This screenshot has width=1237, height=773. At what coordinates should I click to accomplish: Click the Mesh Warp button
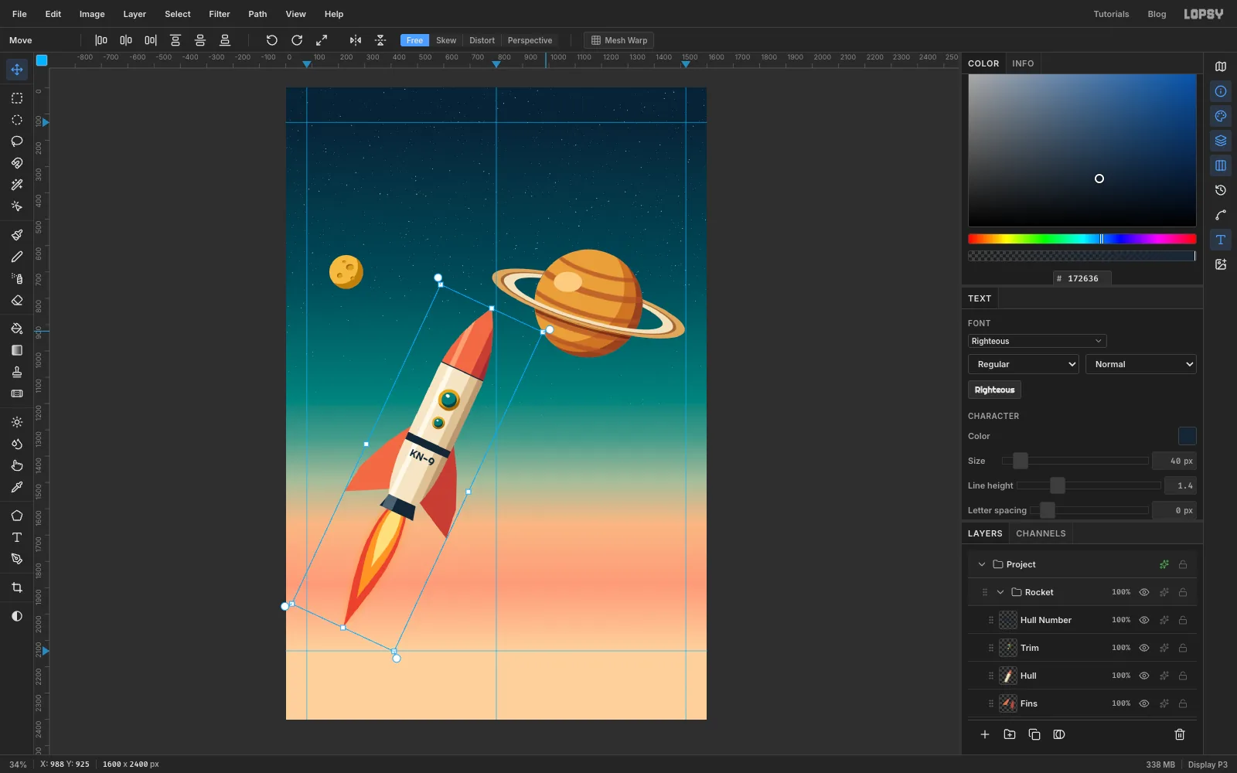[x=619, y=40]
